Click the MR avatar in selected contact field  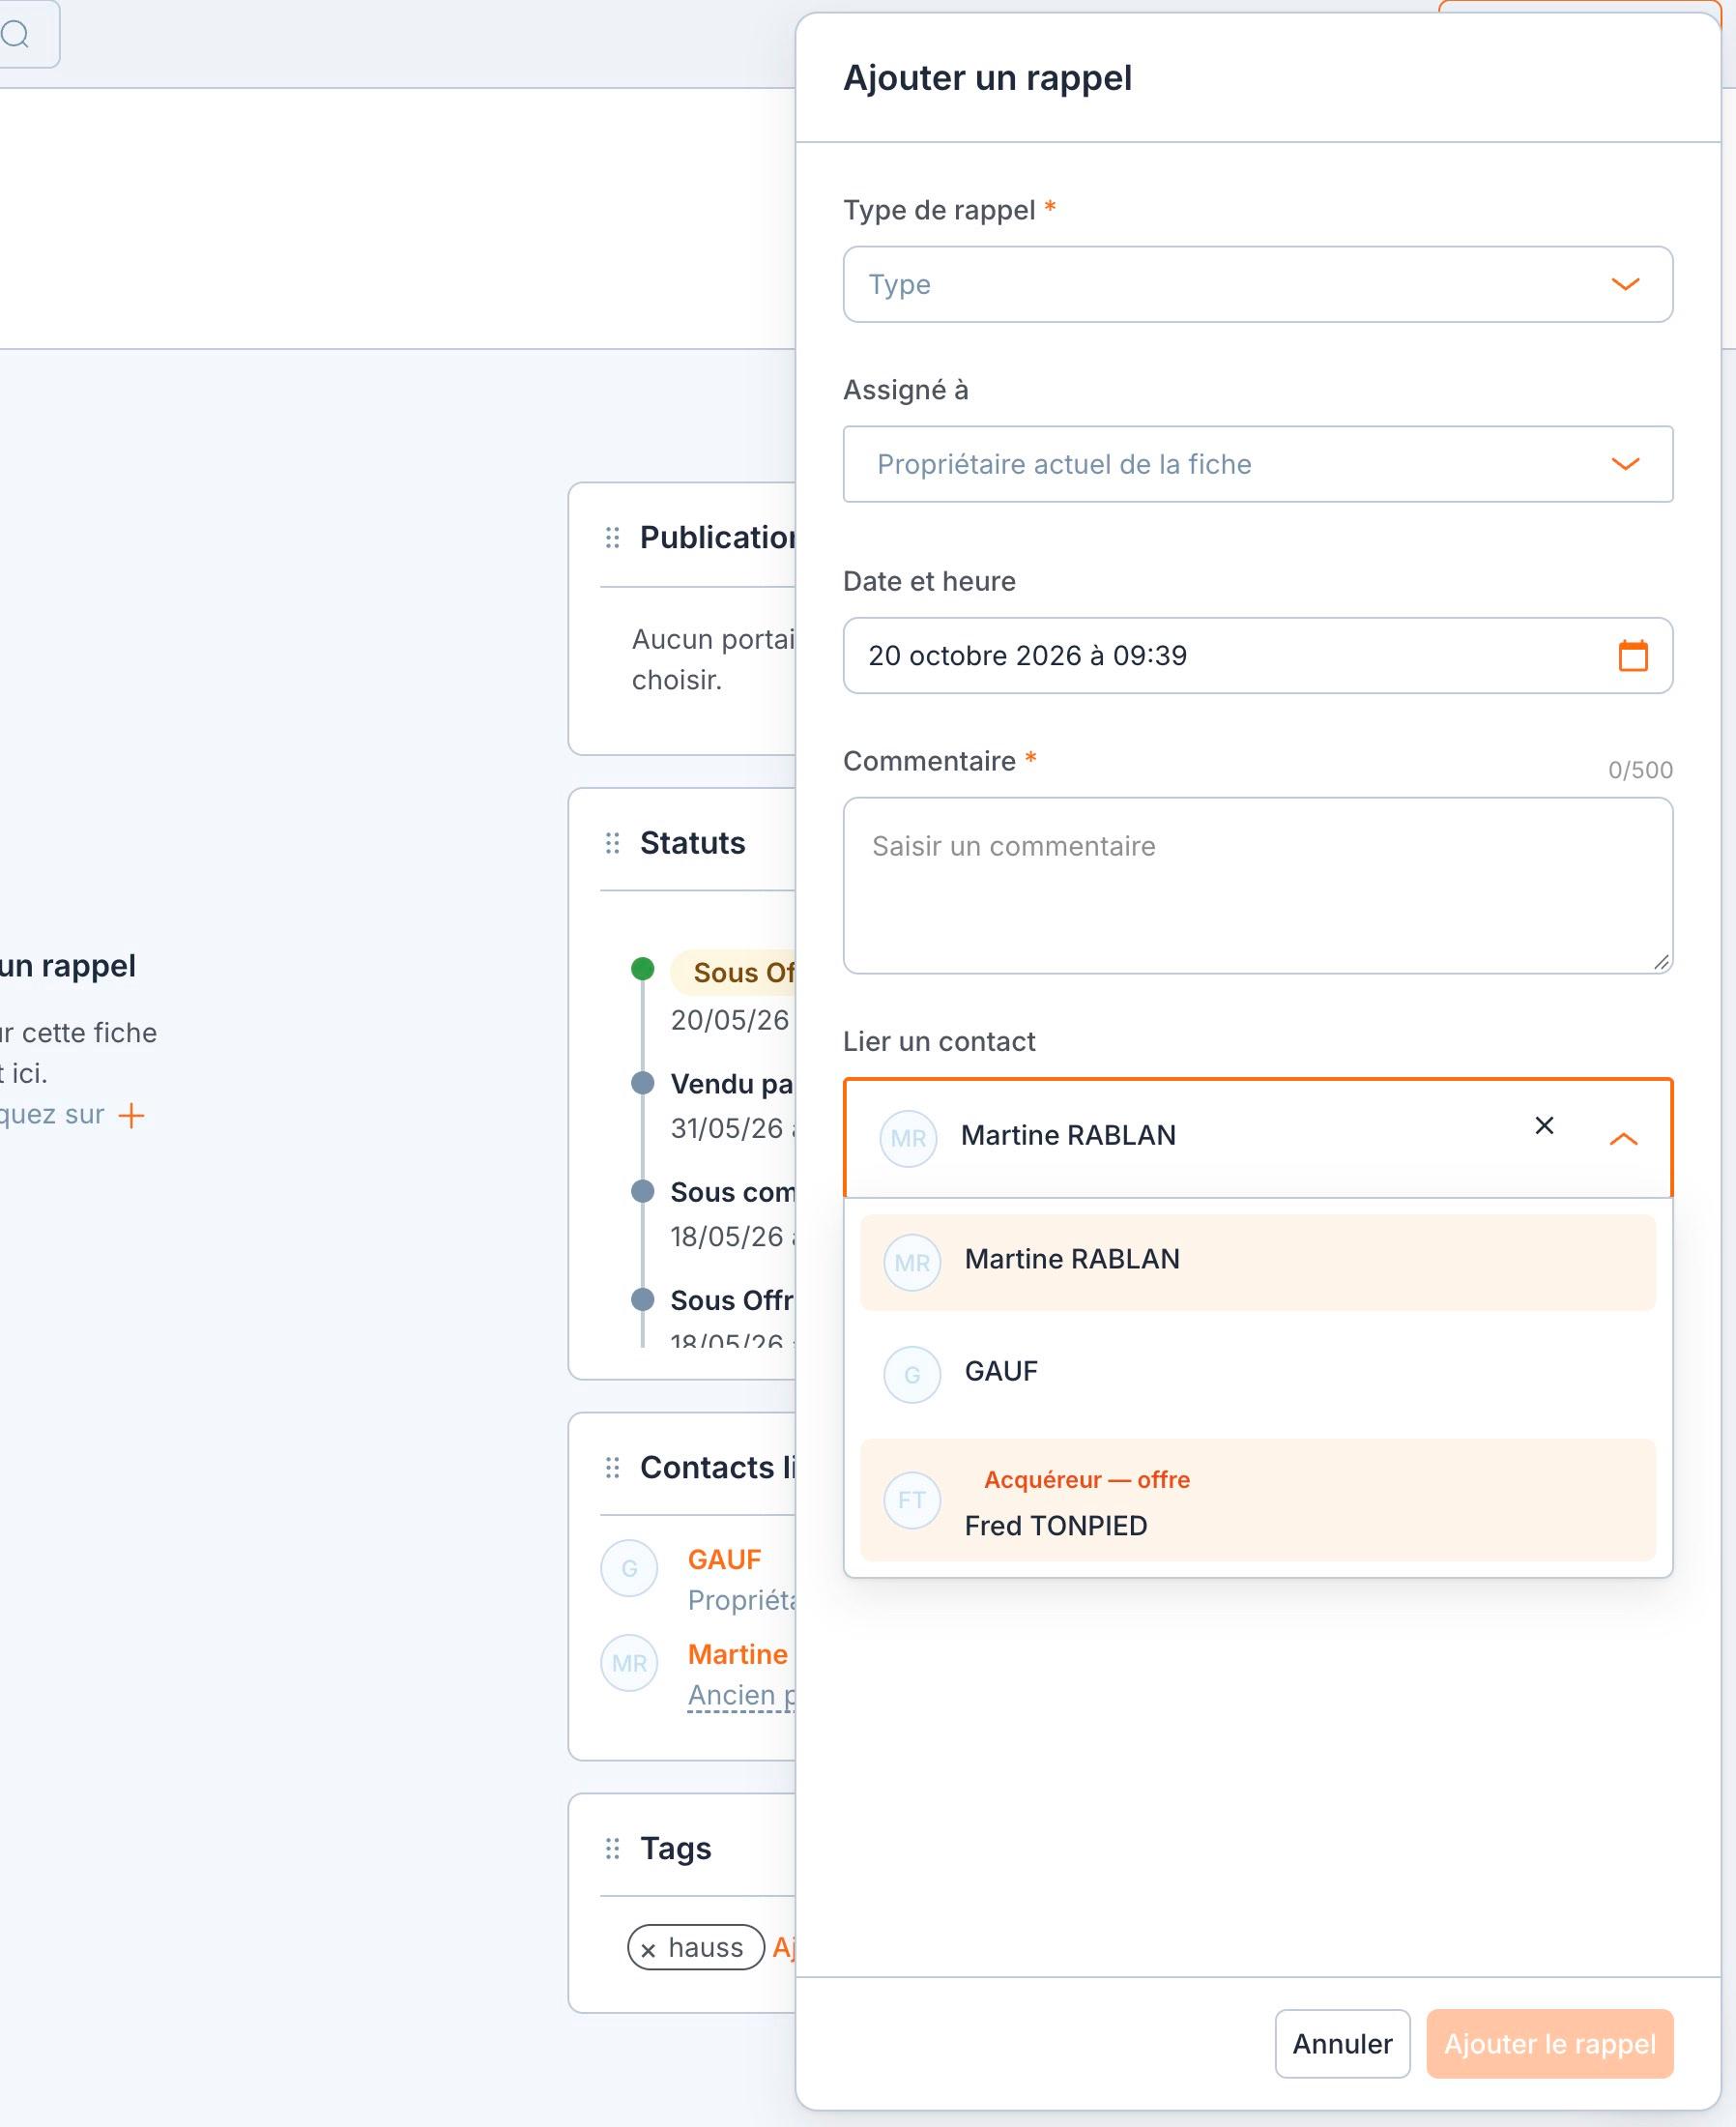(x=908, y=1138)
